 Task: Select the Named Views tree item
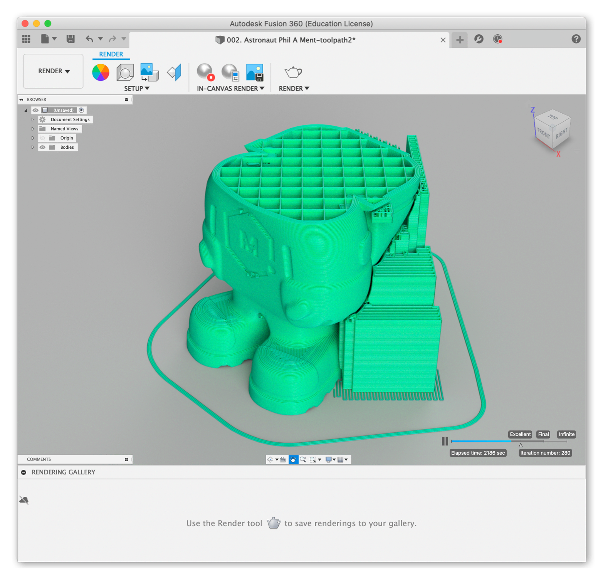coord(64,129)
